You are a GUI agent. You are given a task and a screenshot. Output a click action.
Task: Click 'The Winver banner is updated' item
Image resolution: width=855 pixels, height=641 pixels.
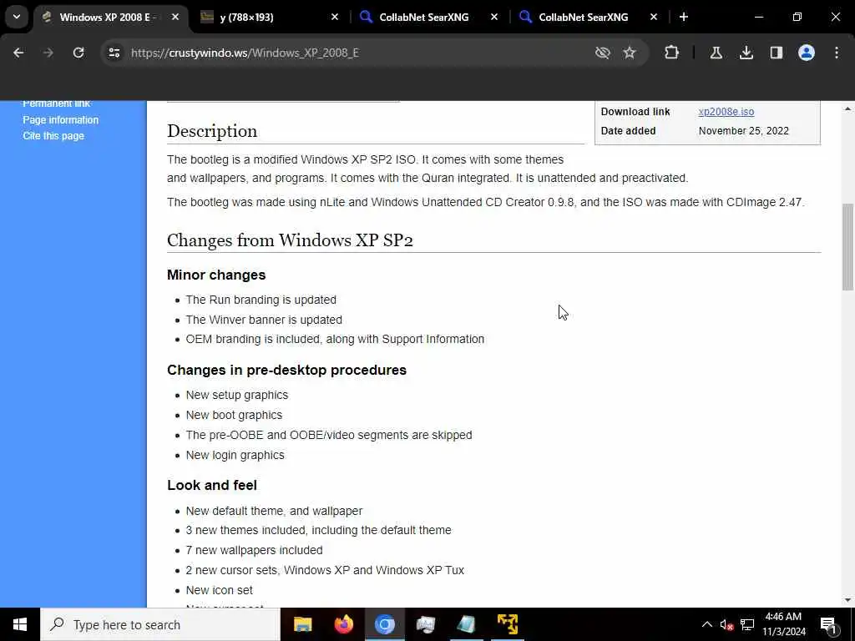coord(264,320)
